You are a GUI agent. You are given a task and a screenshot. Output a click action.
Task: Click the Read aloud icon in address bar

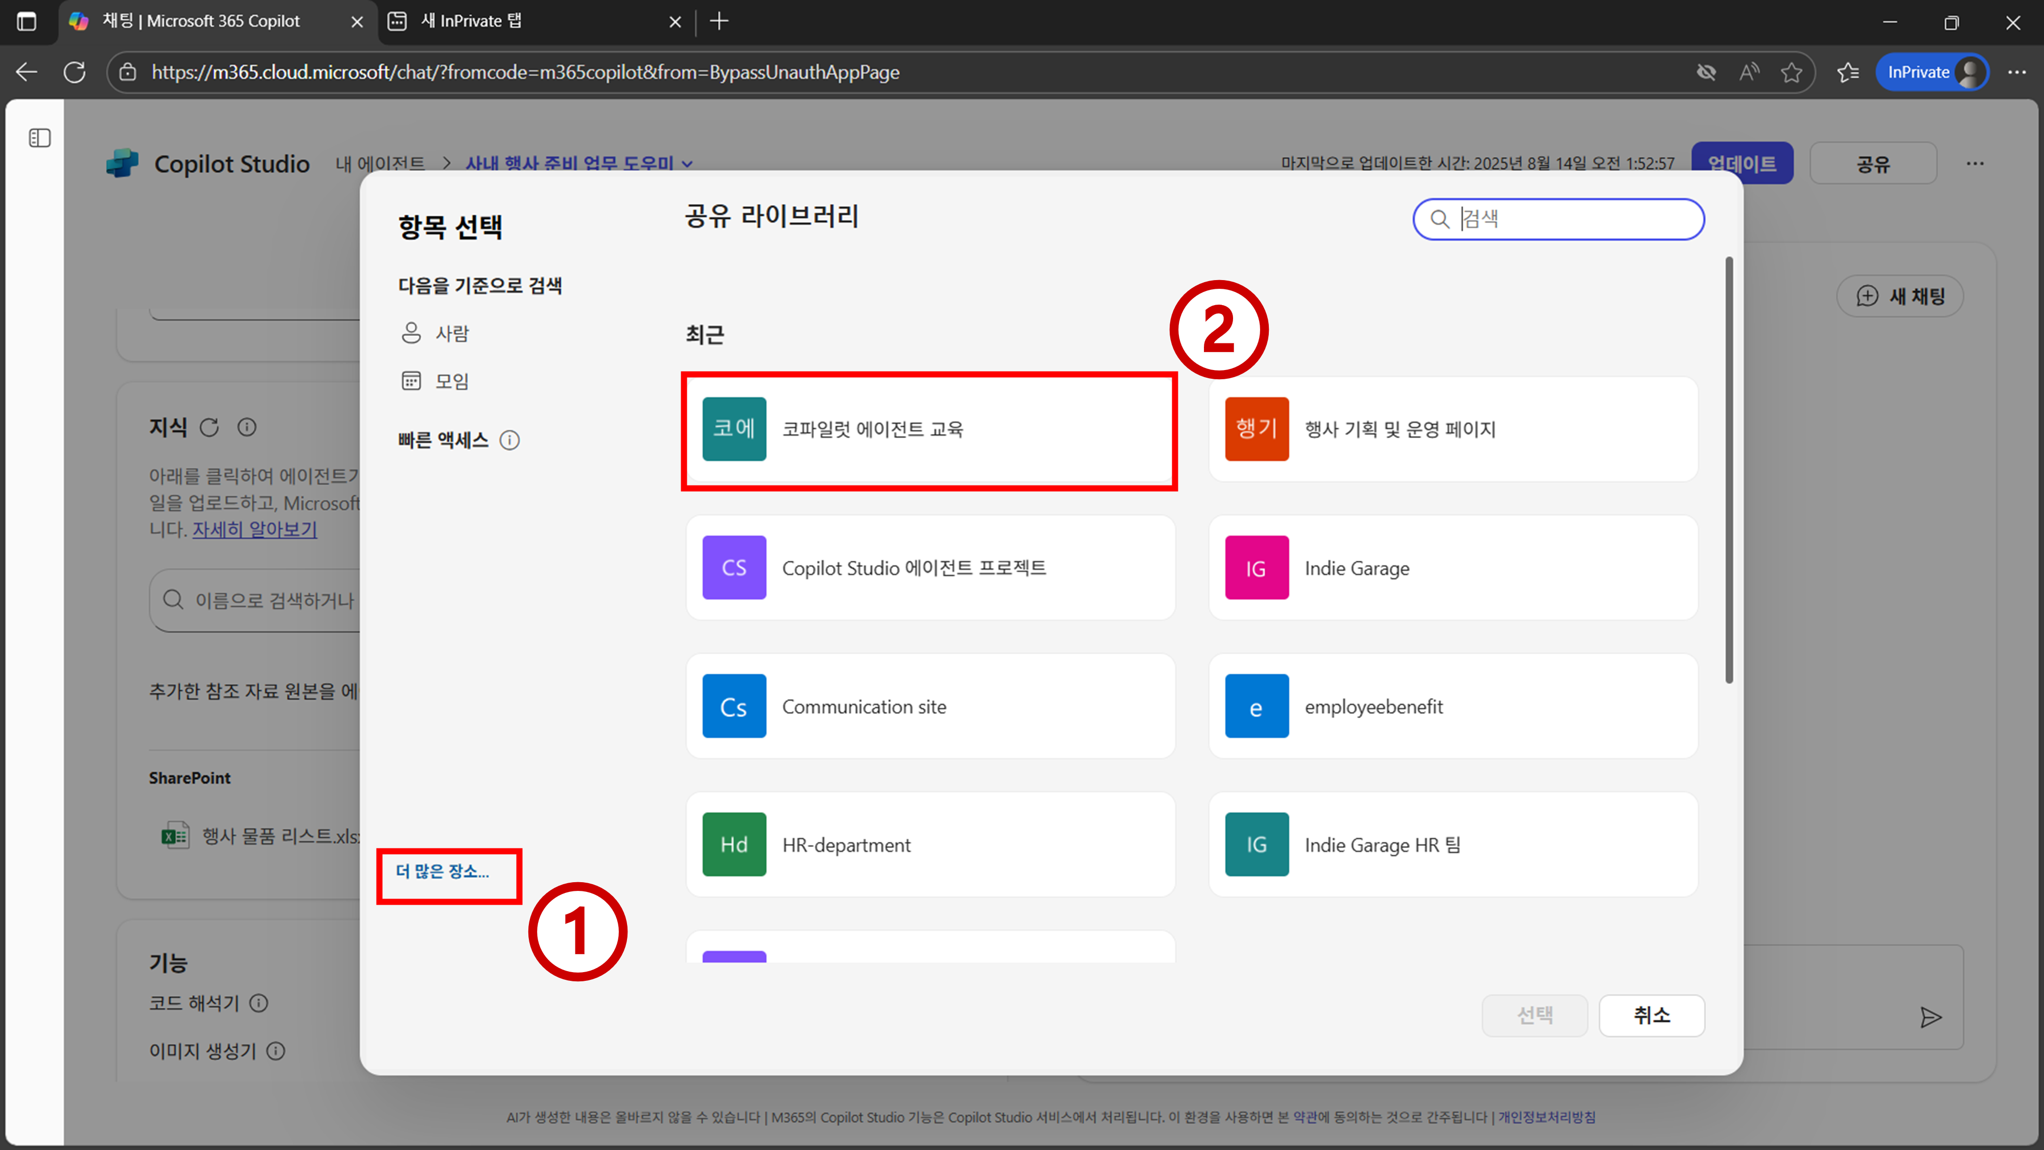(x=1749, y=72)
